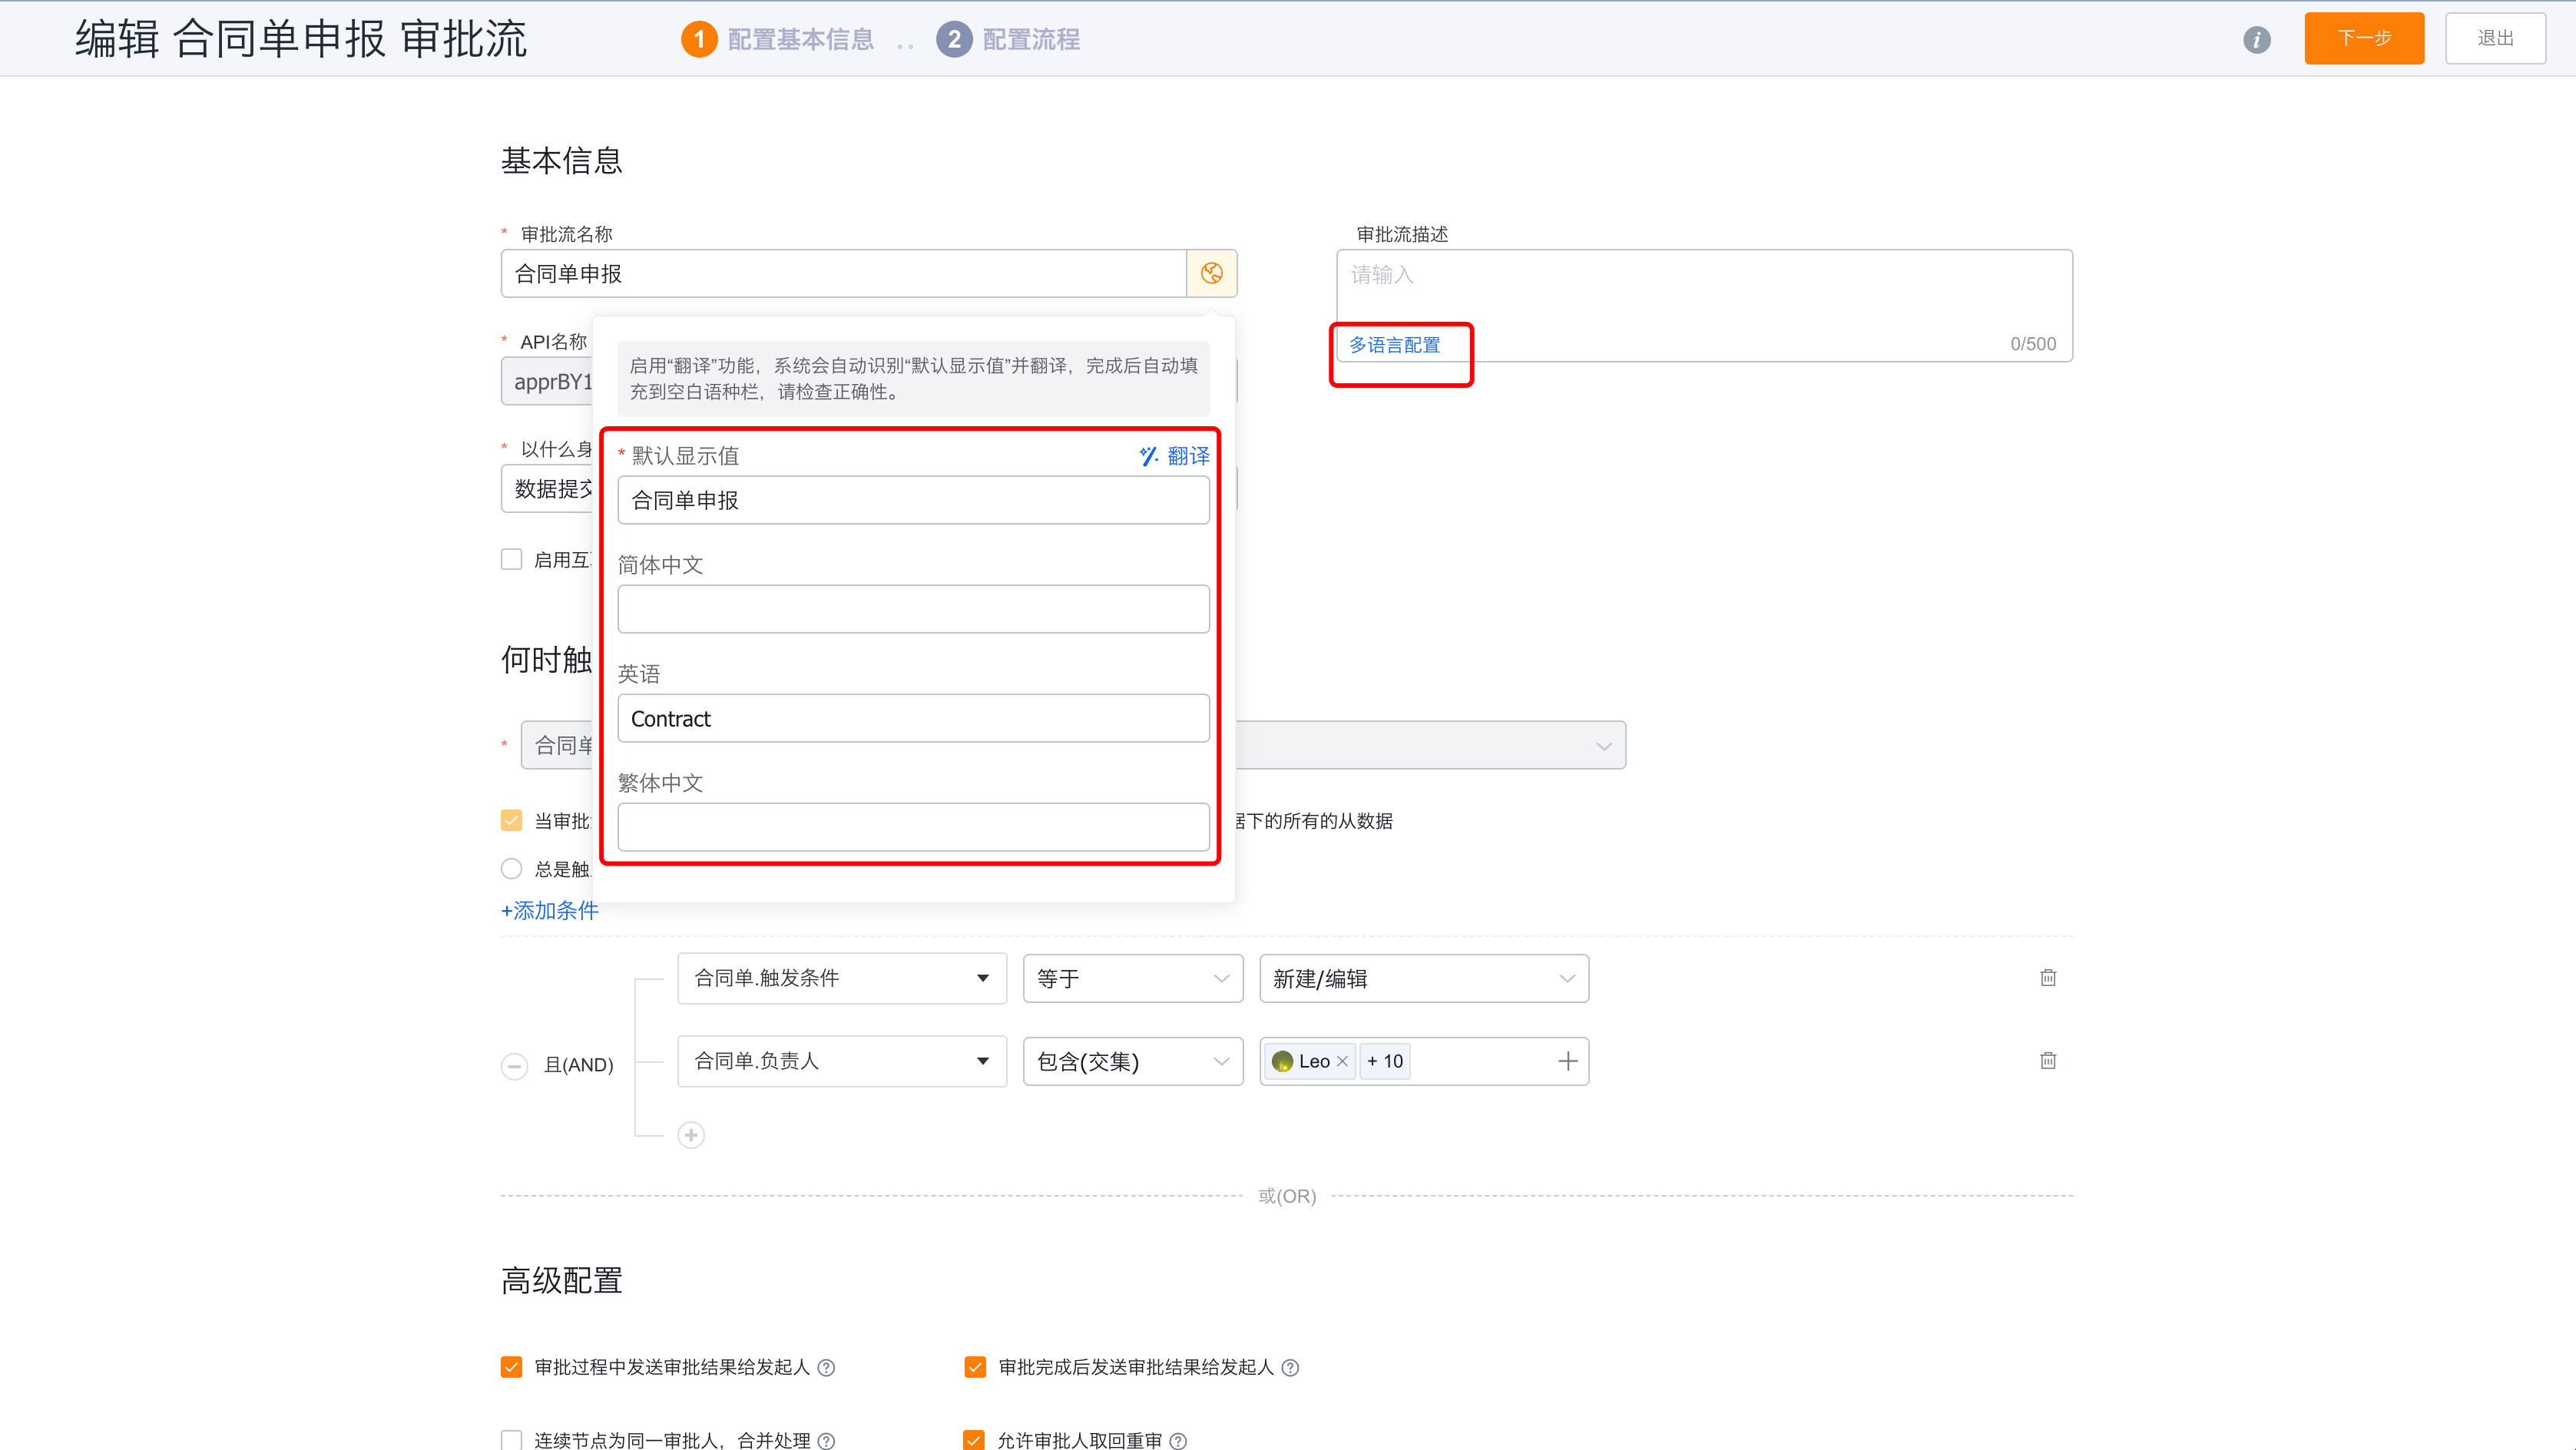Screen dimensions: 2576x1450
Task: Click plus icon in the Leo person field
Action: point(1567,1061)
